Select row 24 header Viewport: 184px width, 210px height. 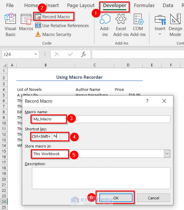4,201
